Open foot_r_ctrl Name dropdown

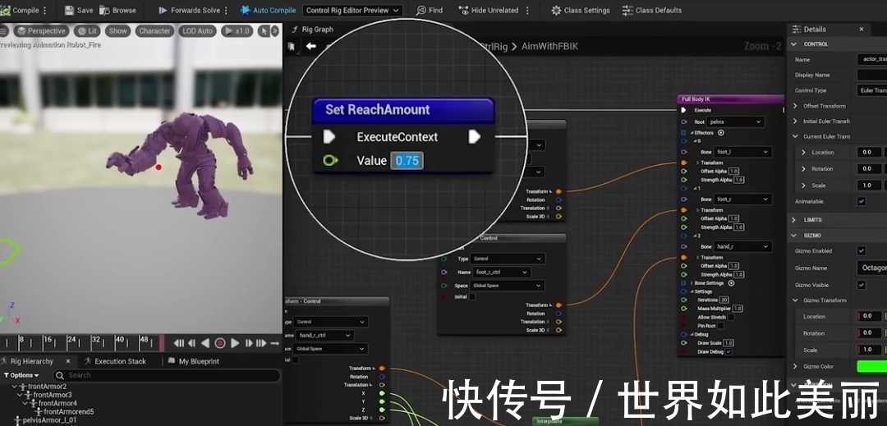click(501, 273)
